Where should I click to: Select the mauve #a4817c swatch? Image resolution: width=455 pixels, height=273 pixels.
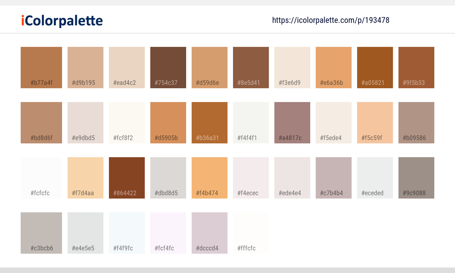(292, 122)
